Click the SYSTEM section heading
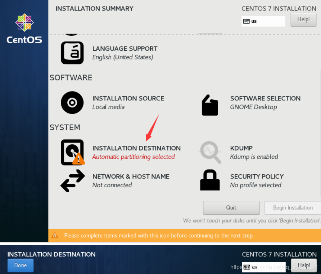Screen dimensions: 321x274 [x=65, y=127]
